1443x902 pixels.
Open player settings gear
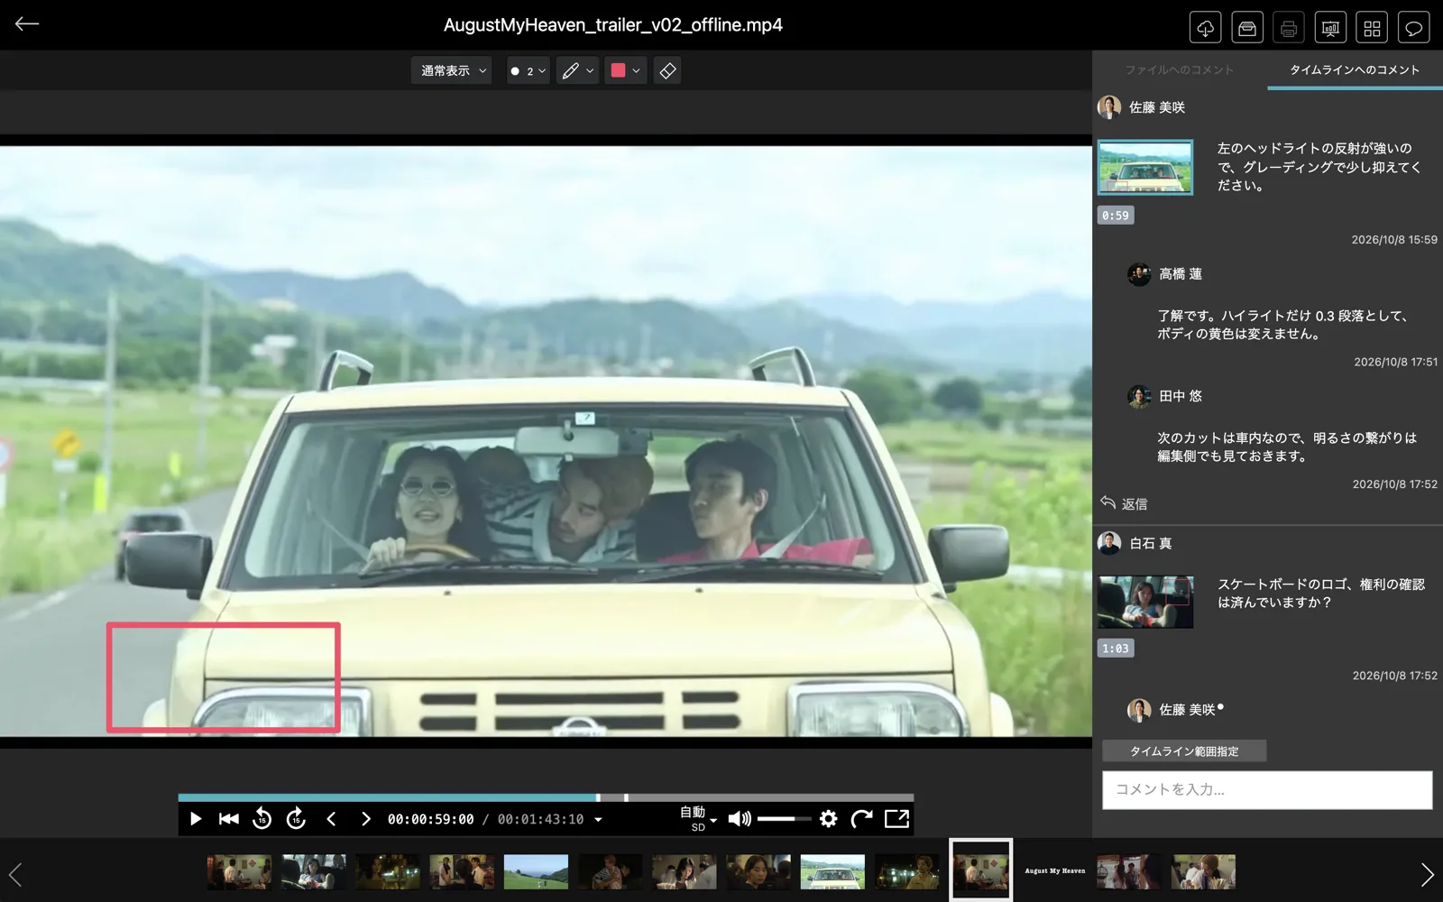coord(828,819)
